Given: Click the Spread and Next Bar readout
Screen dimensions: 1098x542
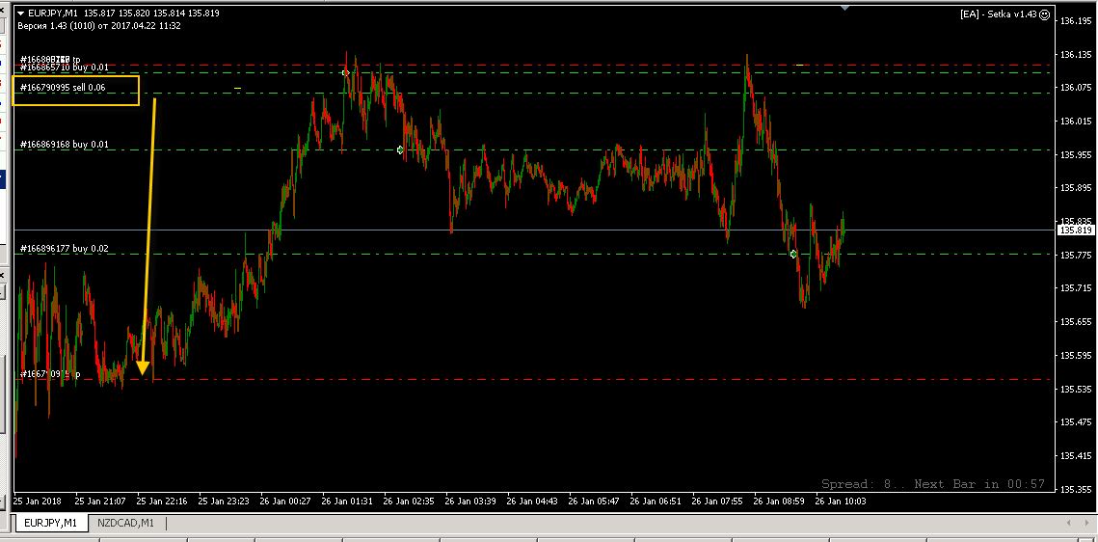Looking at the screenshot, I should click(x=933, y=484).
